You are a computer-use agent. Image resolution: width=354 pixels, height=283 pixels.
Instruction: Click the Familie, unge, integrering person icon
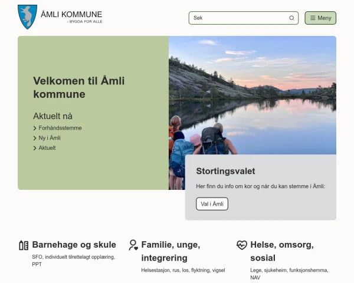click(133, 245)
